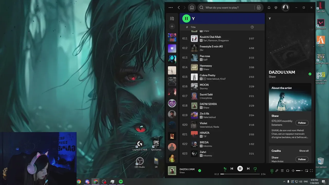Screen dimensions: 329x185
Task: Sort by the # column header
Action: click(187, 27)
